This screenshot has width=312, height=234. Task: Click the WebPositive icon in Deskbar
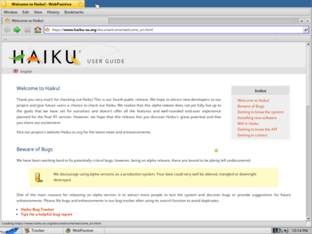pos(68,231)
